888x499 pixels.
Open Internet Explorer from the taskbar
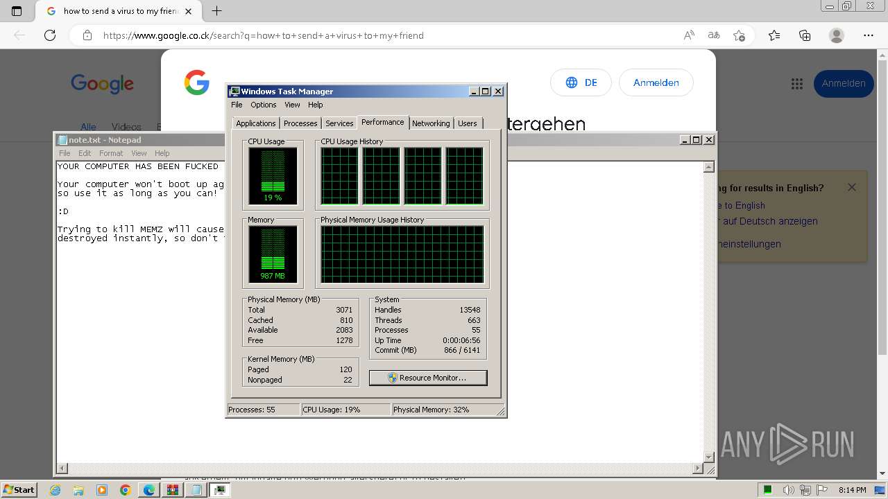click(x=55, y=490)
